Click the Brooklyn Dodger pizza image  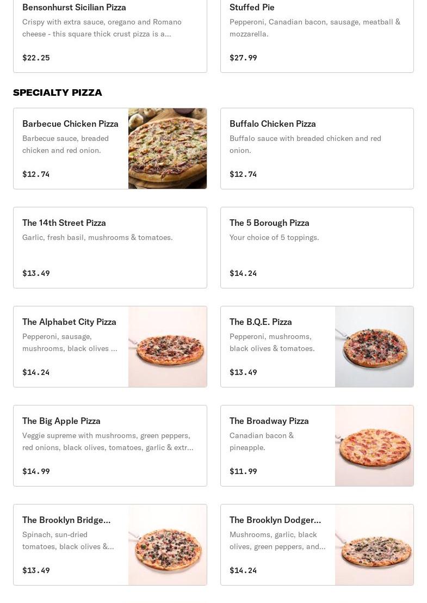point(374,545)
